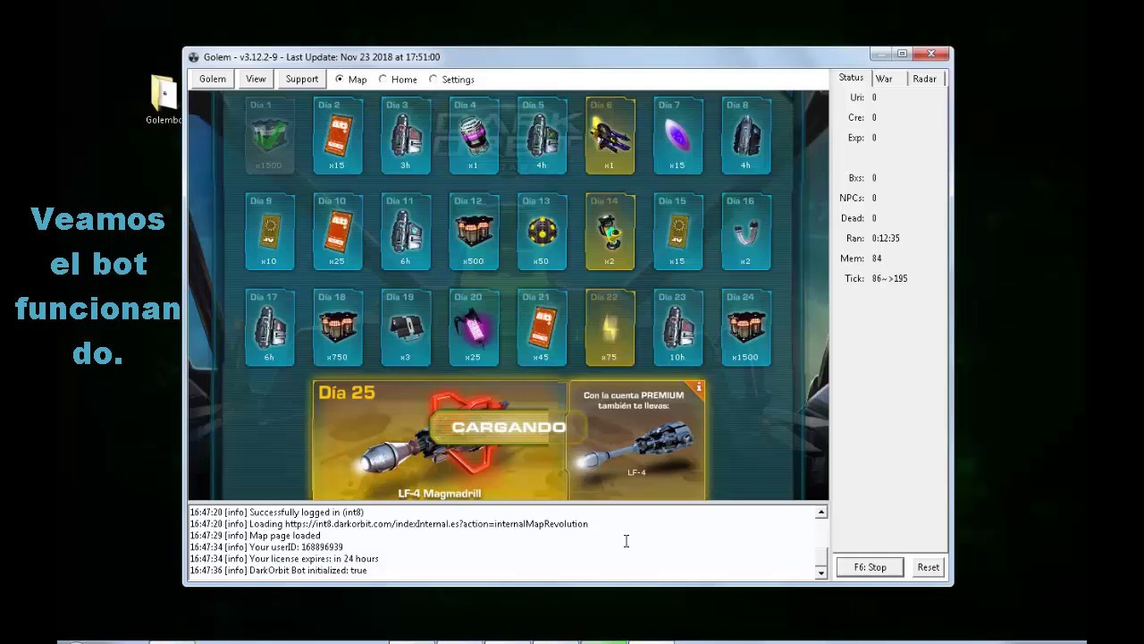This screenshot has width=1144, height=644.
Task: Select the Día 13 mine reward x50
Action: [541, 232]
